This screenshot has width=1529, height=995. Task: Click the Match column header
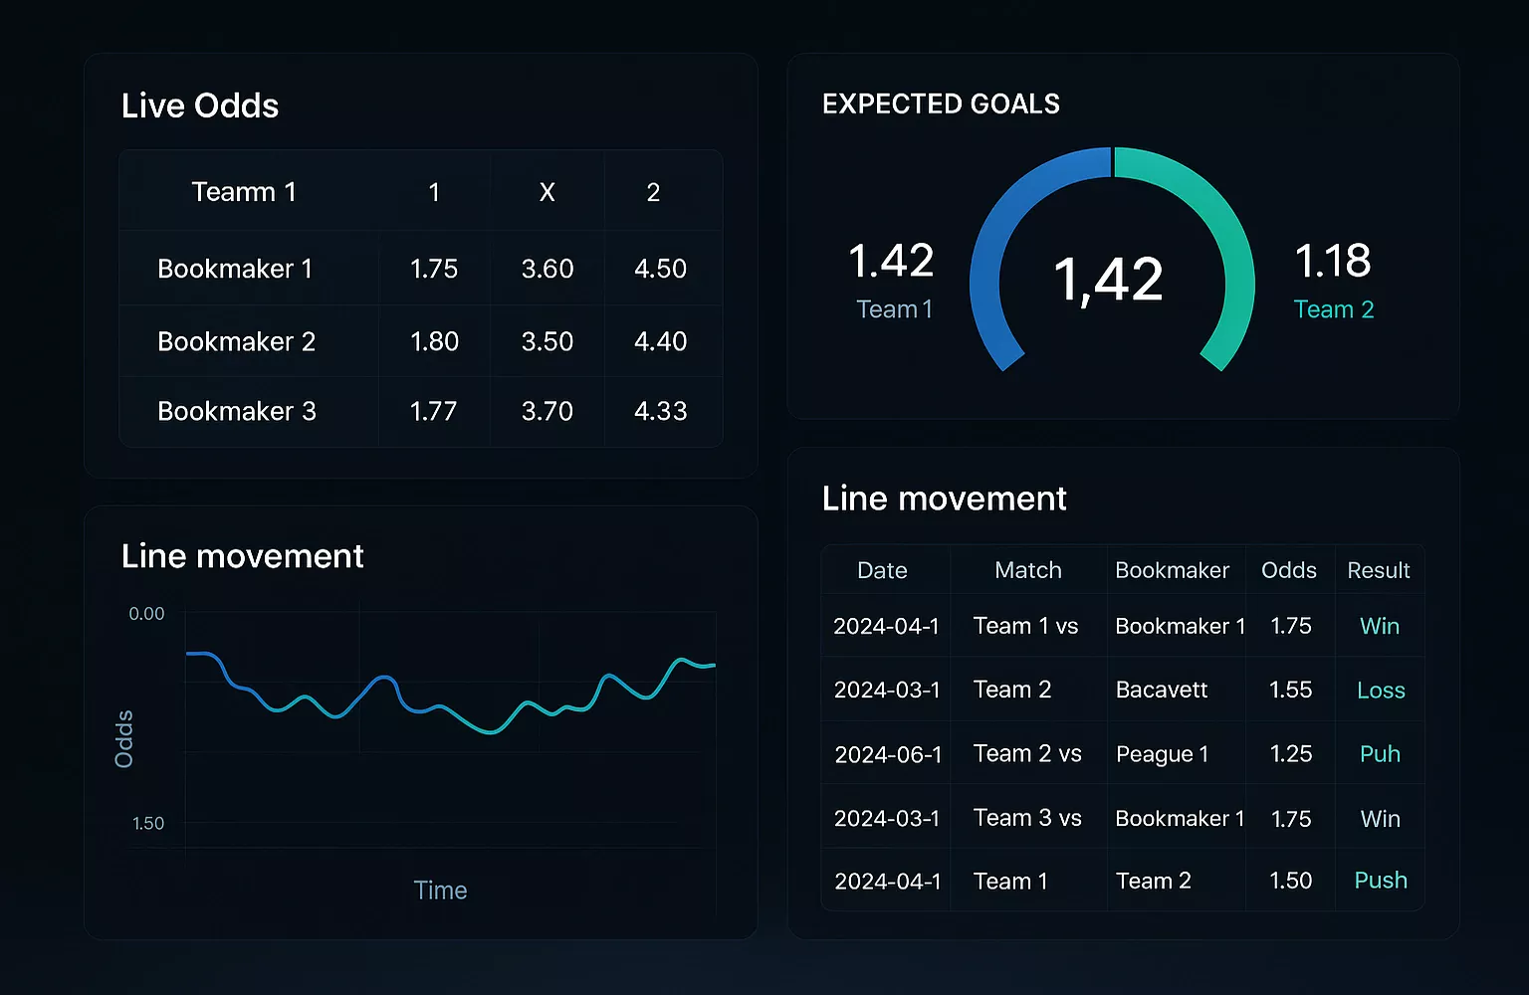[x=1028, y=570]
